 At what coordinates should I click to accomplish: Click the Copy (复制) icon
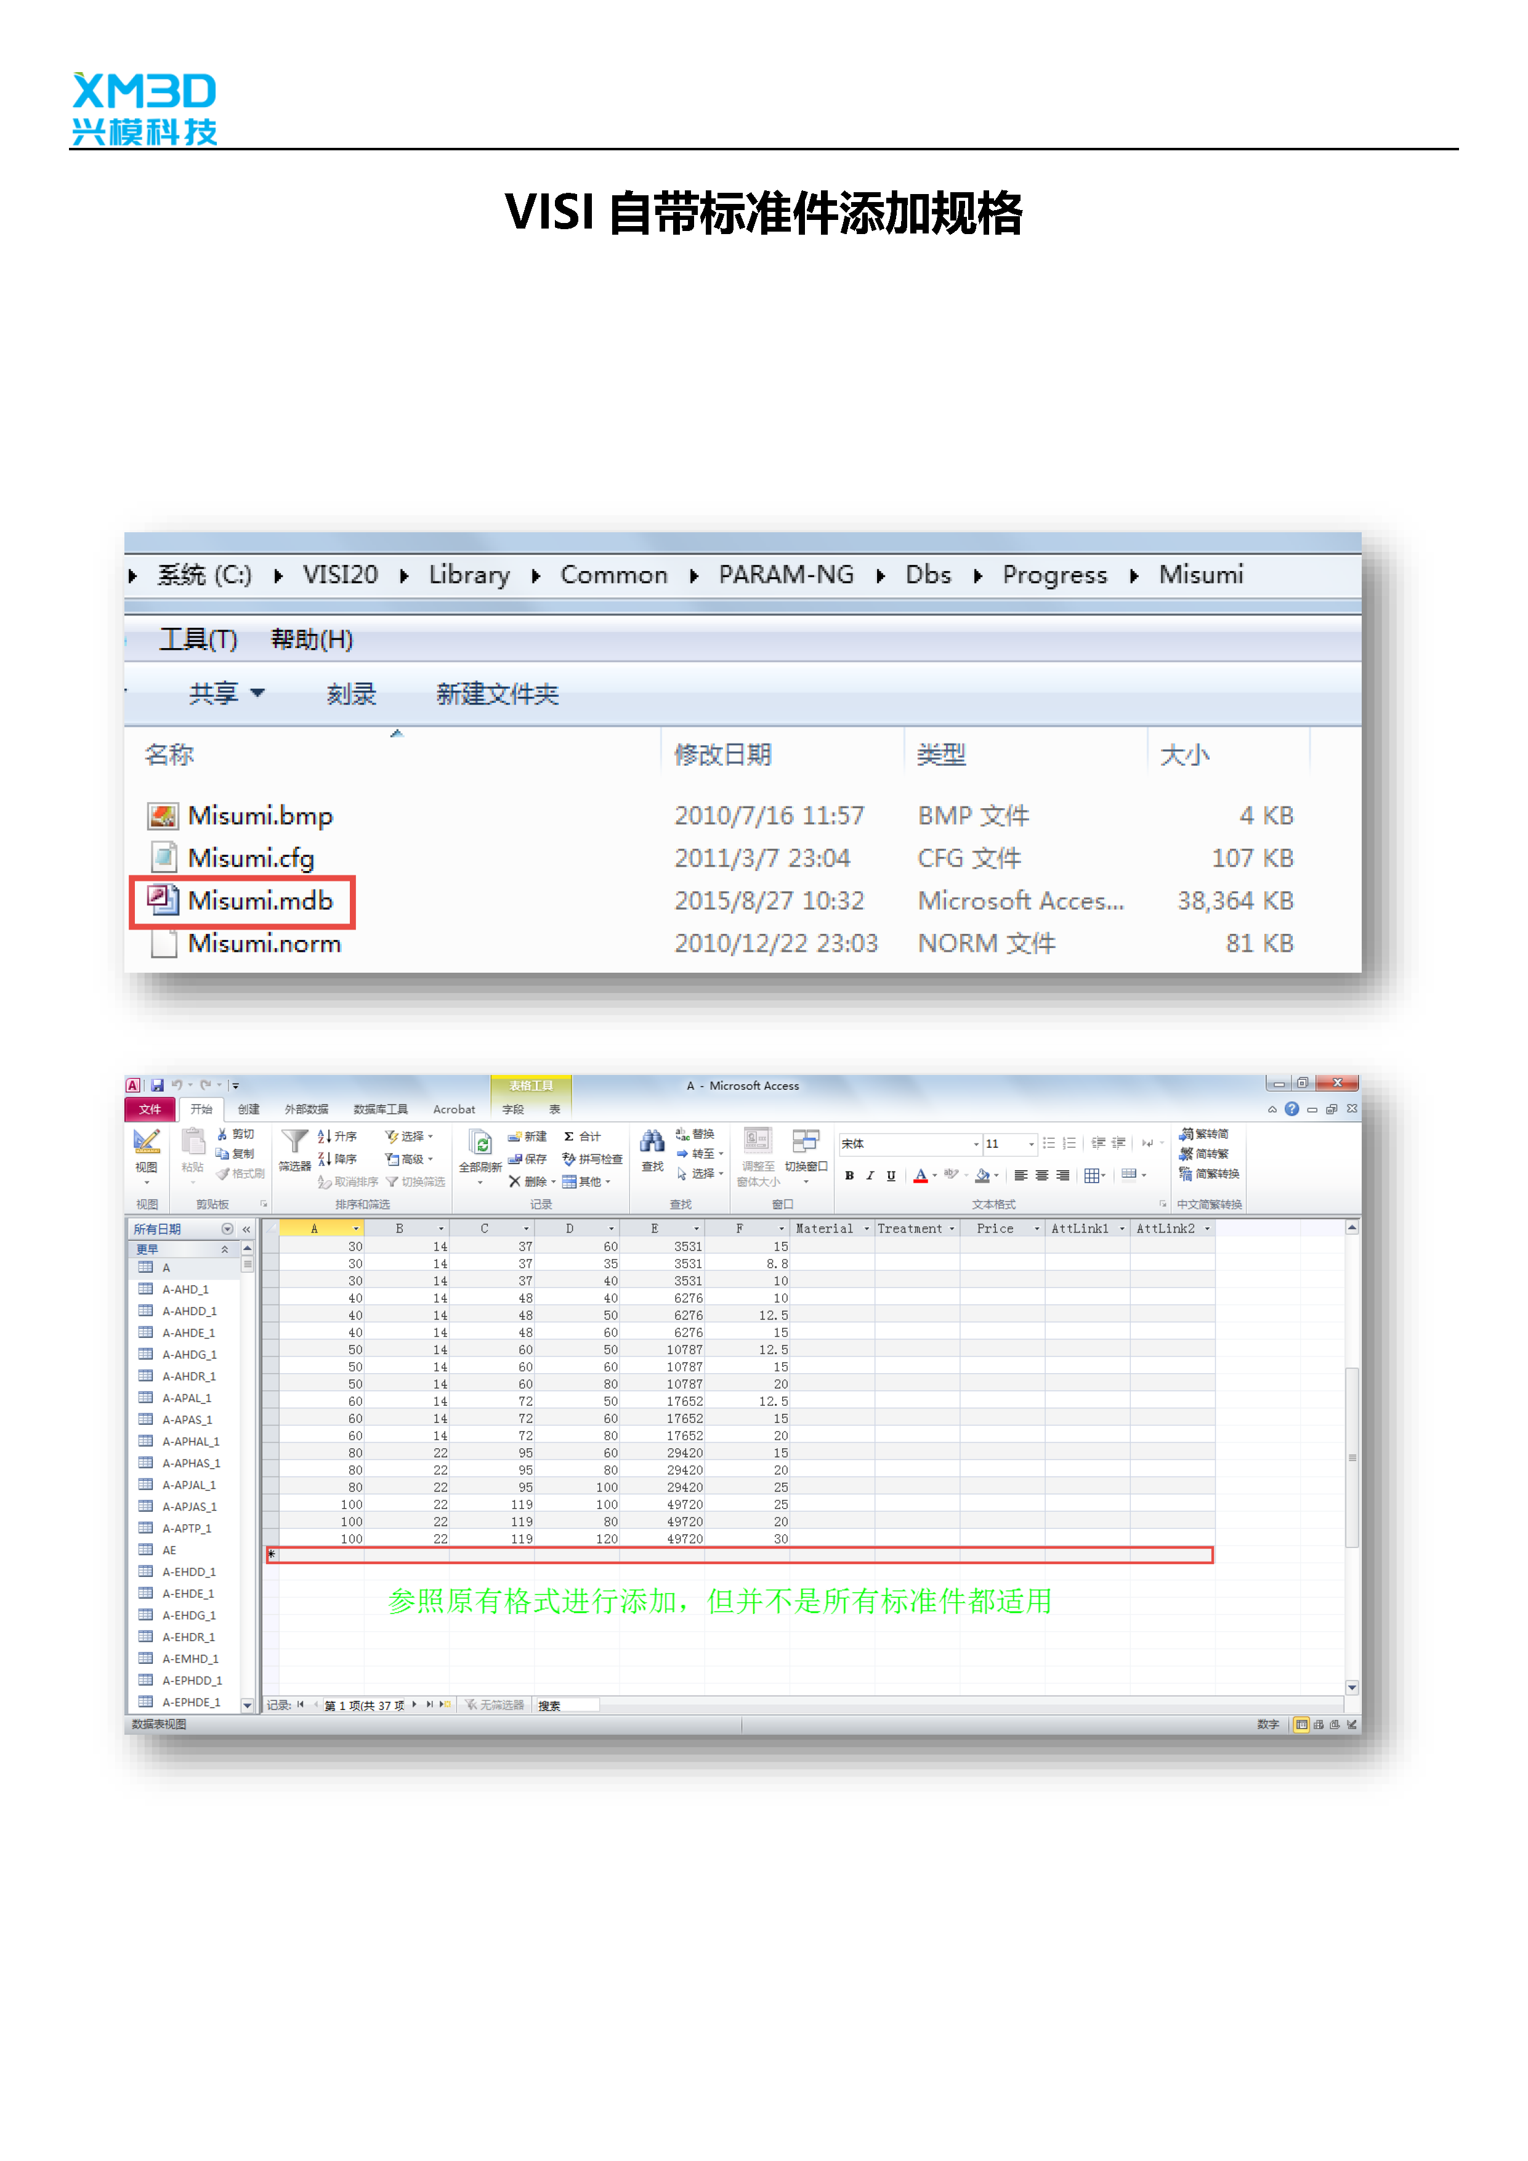coord(222,1154)
